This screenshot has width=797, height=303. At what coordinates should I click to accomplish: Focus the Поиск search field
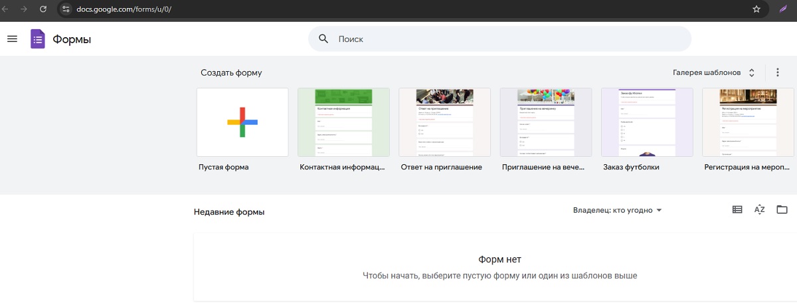499,39
